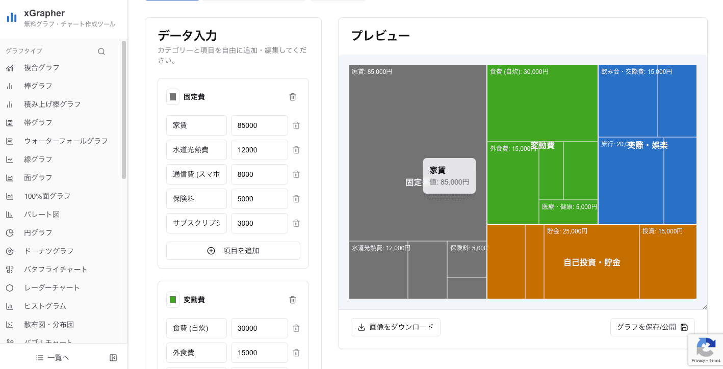Viewport: 723px width, 369px height.
Task: Click the 家賃 value field showing 85000
Action: coord(259,125)
